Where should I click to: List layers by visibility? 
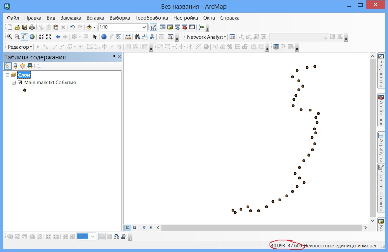(x=23, y=66)
